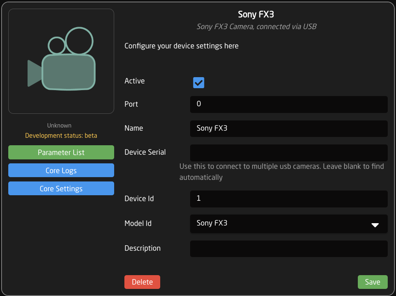Click the Device Serial help text

281,172
